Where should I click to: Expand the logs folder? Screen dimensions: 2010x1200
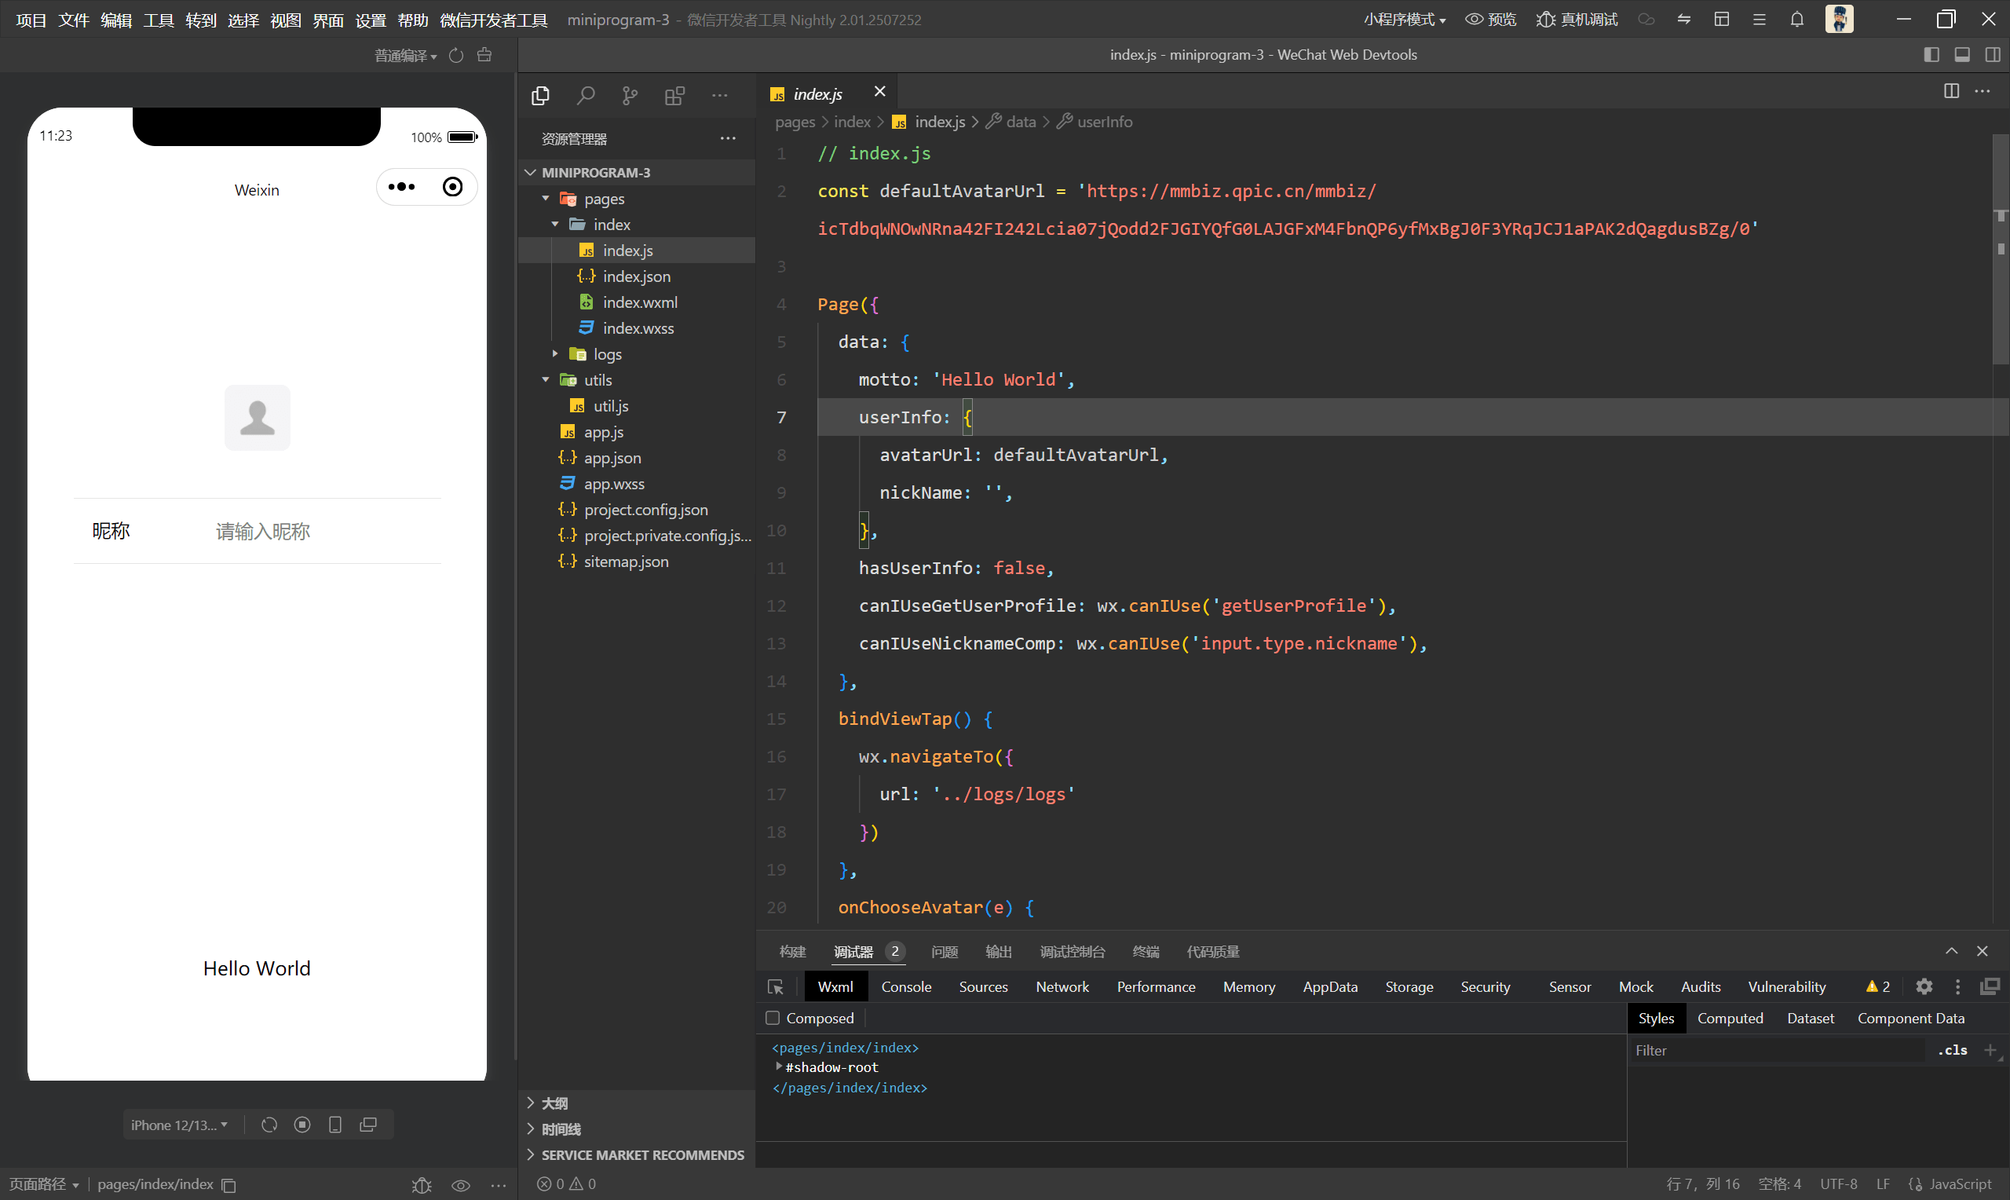(606, 354)
